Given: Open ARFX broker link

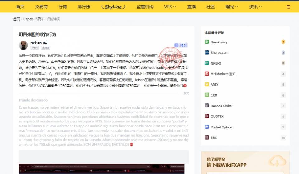Looking at the screenshot, I should coord(215,85).
